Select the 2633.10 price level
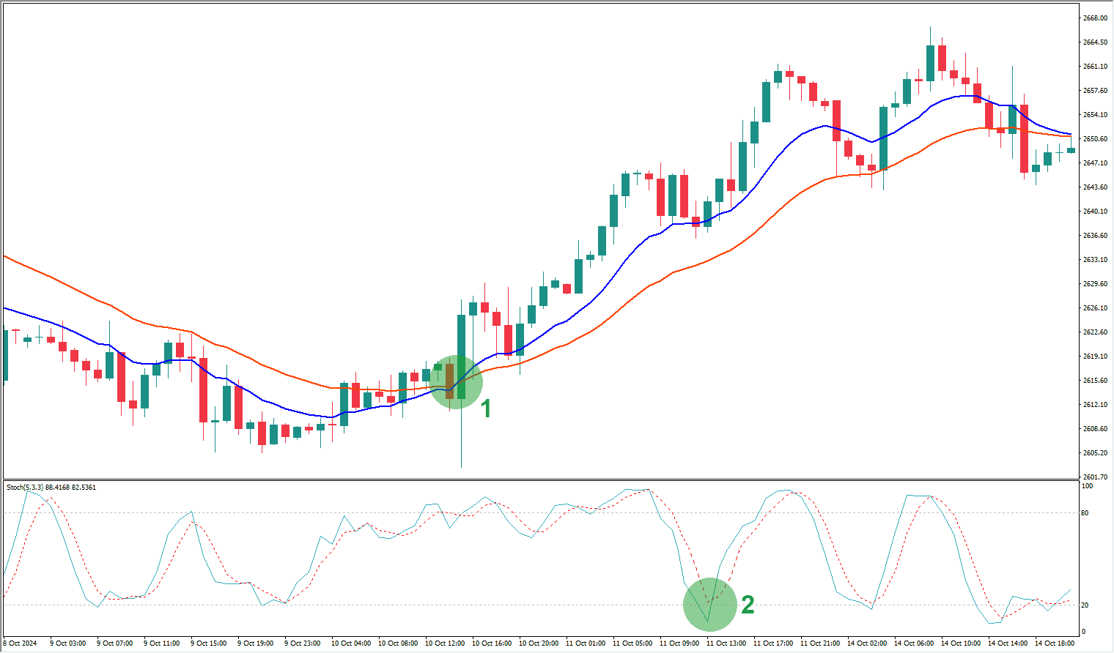 1094,260
